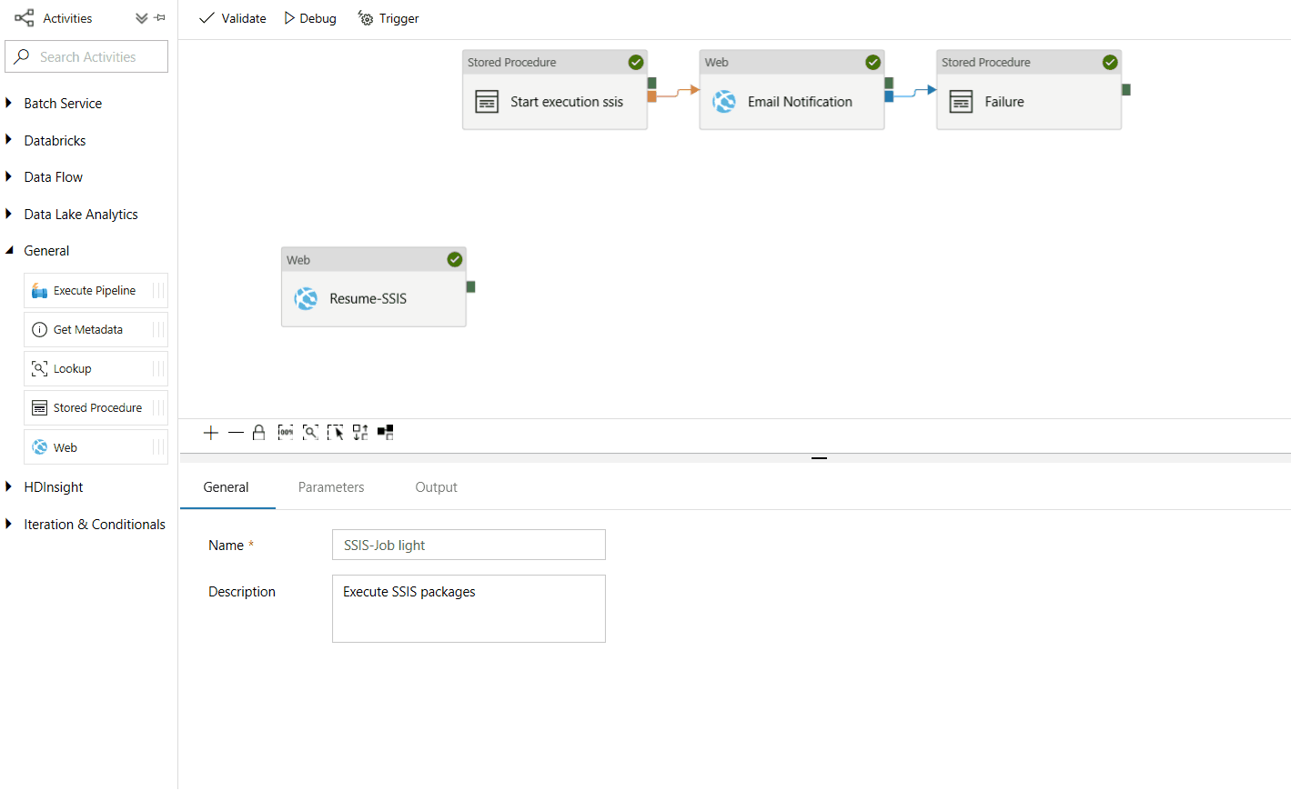1291x791 pixels.
Task: Switch to the Parameters tab
Action: (x=330, y=486)
